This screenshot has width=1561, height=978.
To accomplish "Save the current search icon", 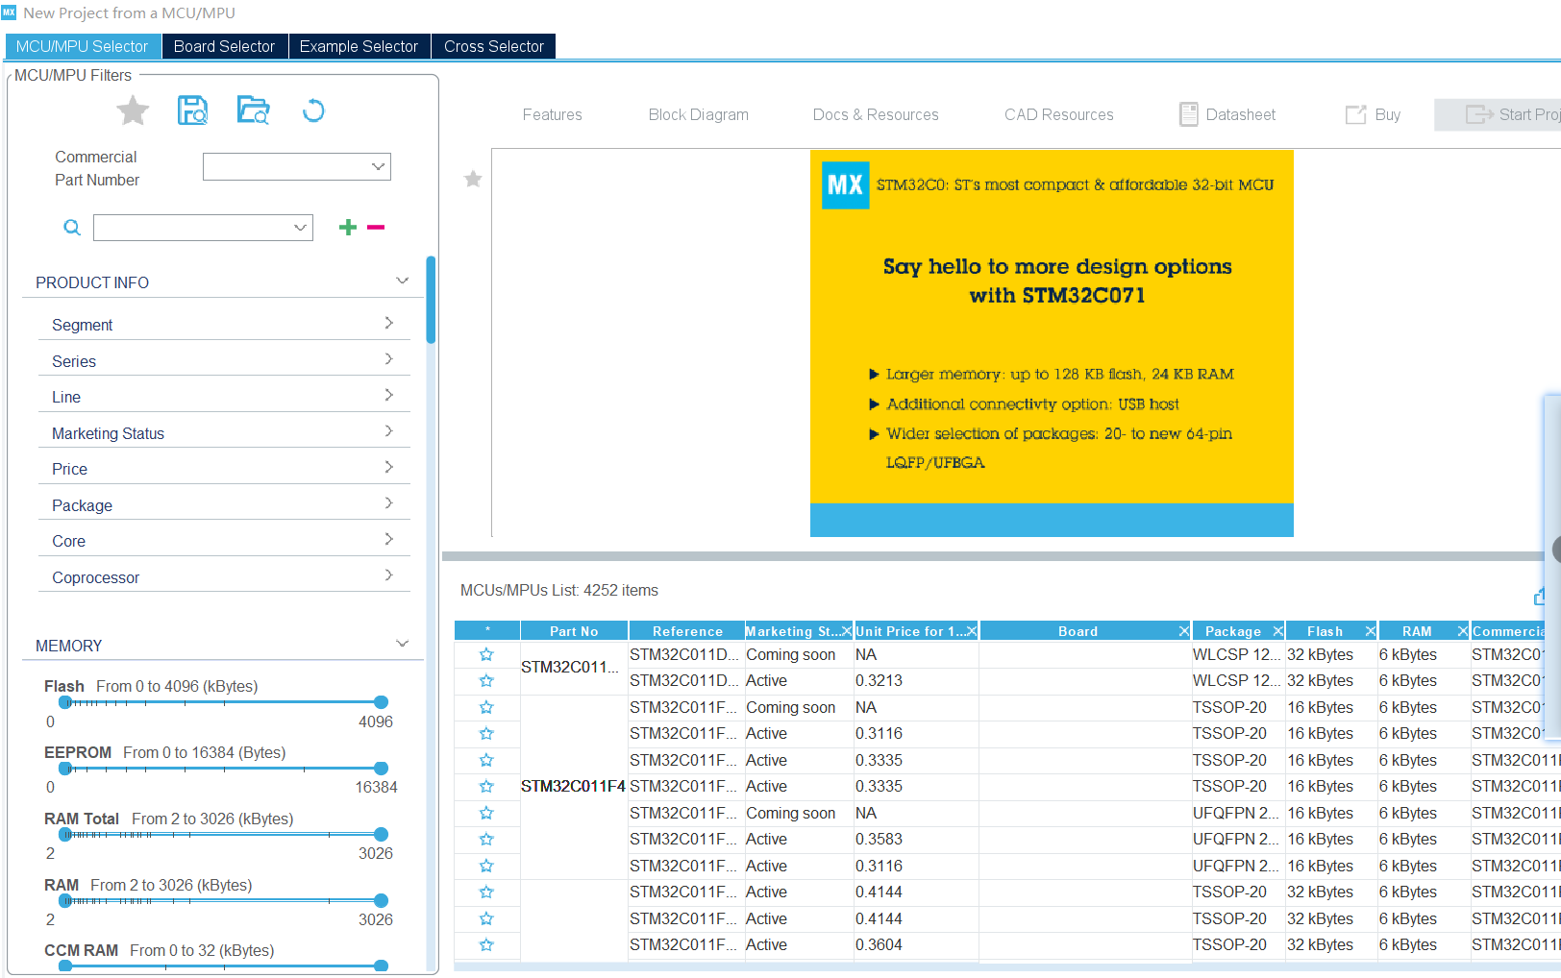I will coord(193,110).
